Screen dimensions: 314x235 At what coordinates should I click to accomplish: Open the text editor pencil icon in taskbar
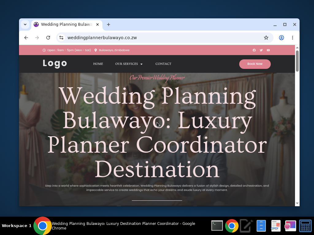tap(246, 226)
